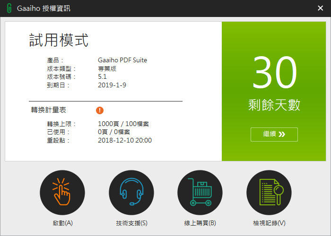Select the 檢視記錄(V) text label

pyautogui.click(x=269, y=223)
